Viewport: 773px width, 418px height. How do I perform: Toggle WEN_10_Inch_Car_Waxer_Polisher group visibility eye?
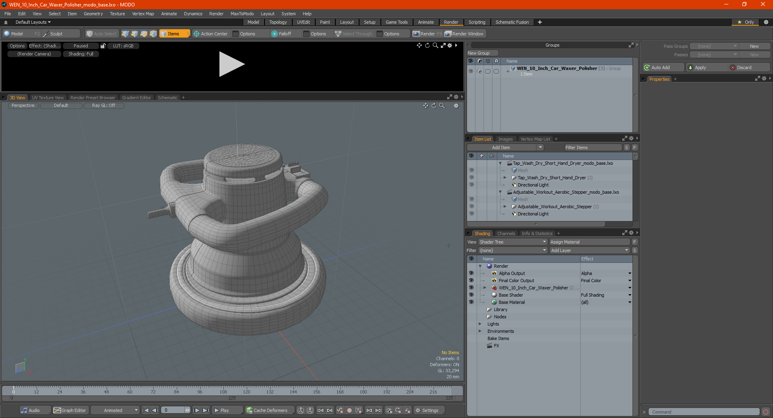coord(471,71)
